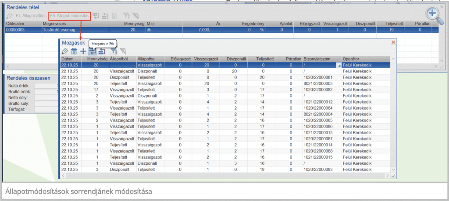Click the Operátor column header
The height and width of the screenshot is (201, 449).
pyautogui.click(x=366, y=59)
